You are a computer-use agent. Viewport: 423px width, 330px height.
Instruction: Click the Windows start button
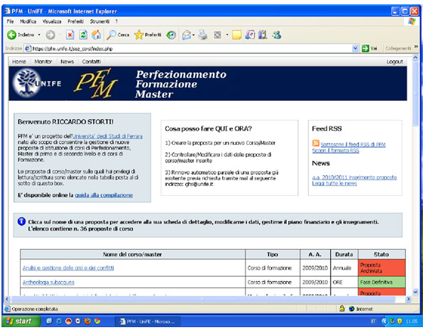pyautogui.click(x=21, y=321)
